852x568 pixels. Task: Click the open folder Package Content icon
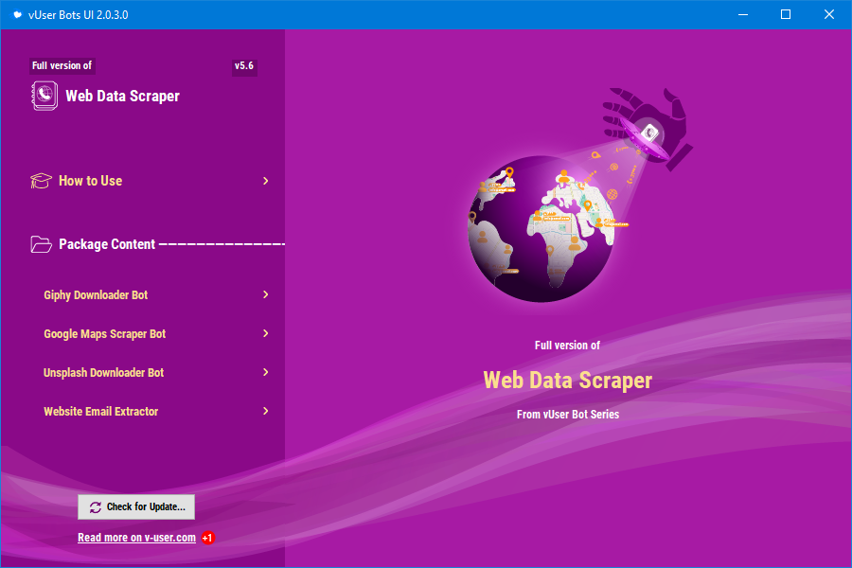[42, 244]
